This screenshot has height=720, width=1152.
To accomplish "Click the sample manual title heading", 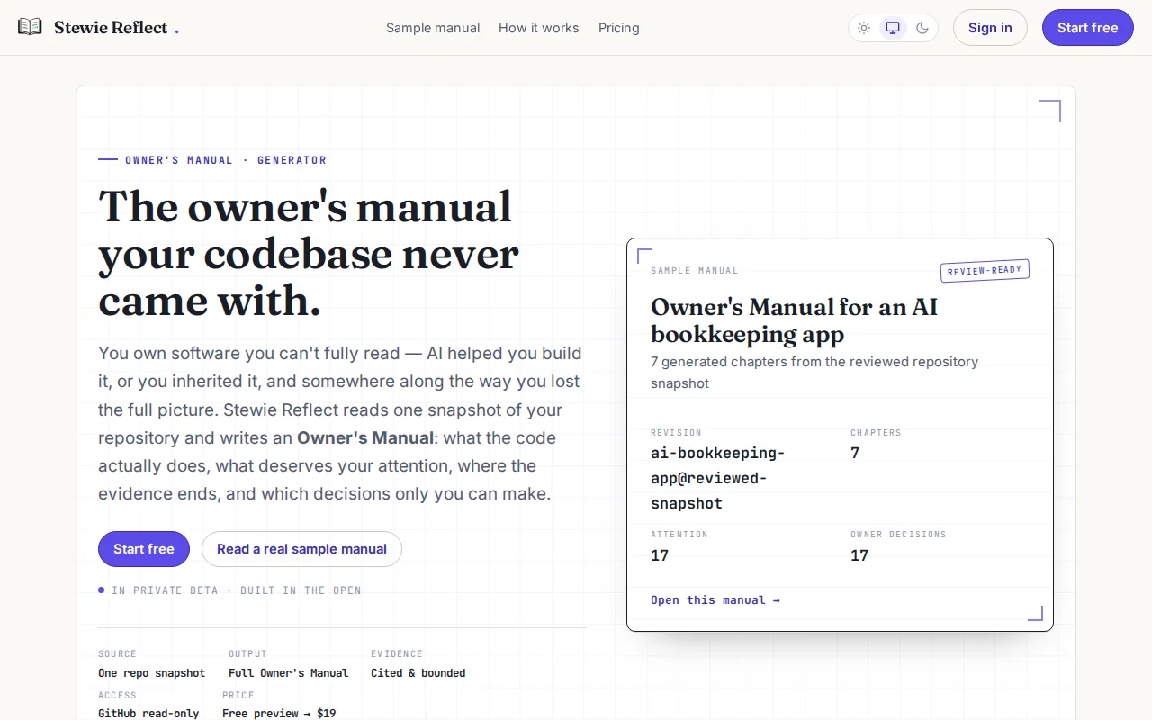I will pos(795,320).
